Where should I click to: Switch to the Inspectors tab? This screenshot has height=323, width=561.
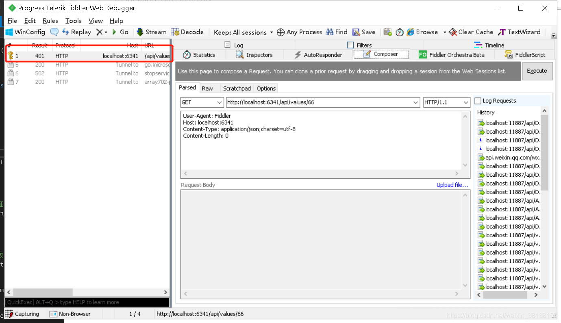(254, 55)
